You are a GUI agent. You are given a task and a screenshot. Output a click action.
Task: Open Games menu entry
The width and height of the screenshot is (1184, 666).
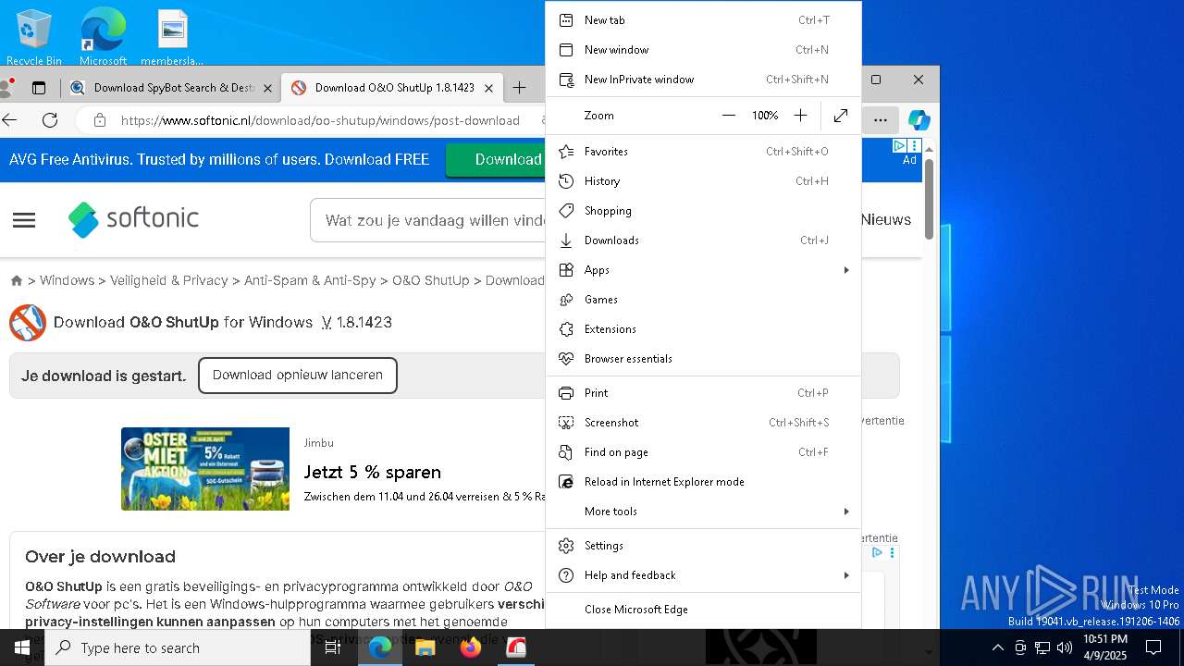[x=703, y=300]
